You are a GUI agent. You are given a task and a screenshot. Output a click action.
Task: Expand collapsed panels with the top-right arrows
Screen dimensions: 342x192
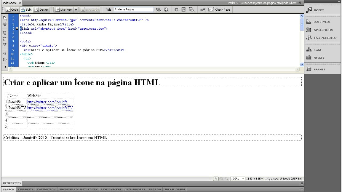339,2
